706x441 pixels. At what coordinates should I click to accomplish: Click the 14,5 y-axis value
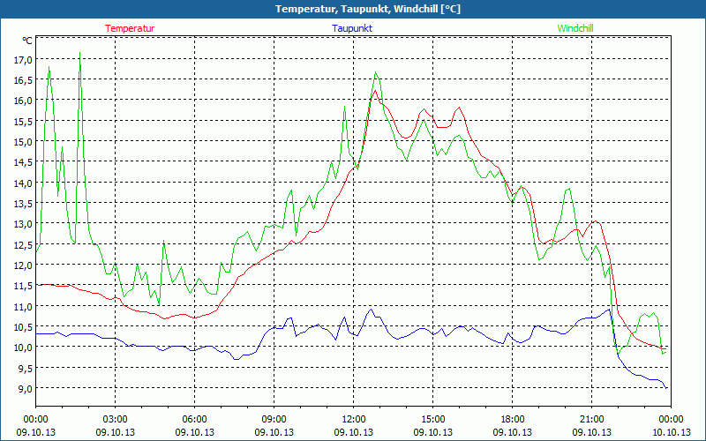[x=24, y=162]
